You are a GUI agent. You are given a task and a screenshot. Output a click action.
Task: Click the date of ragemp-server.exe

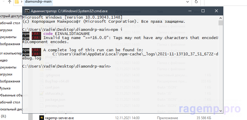click(127, 118)
